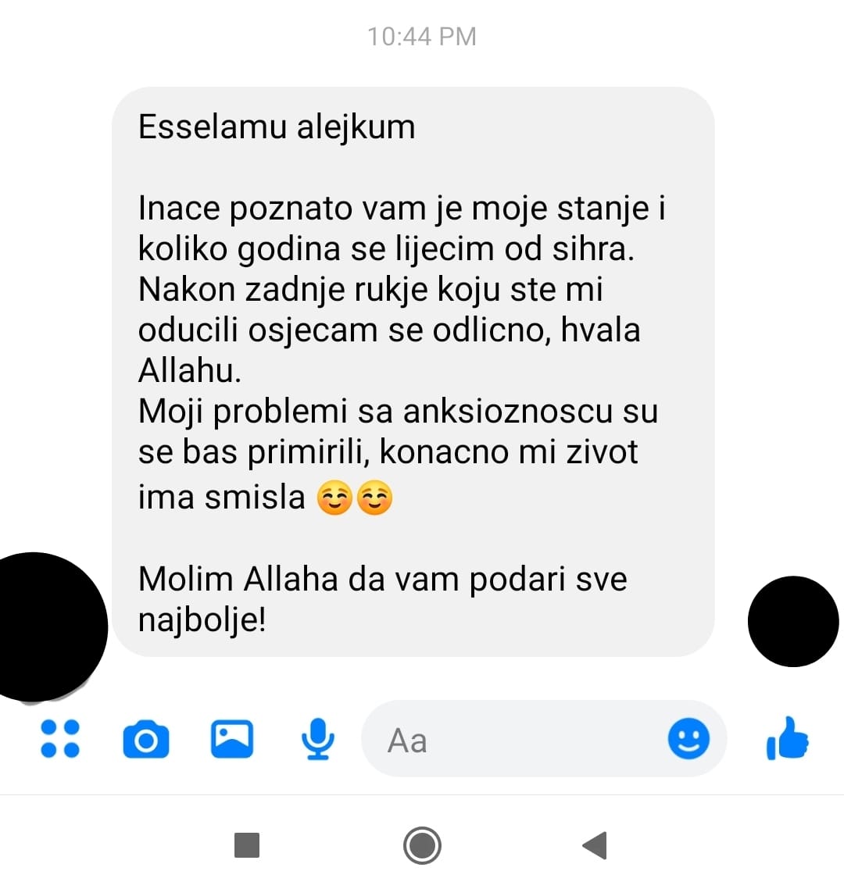Open the photo gallery picker
The image size is (844, 896).
pyautogui.click(x=231, y=739)
